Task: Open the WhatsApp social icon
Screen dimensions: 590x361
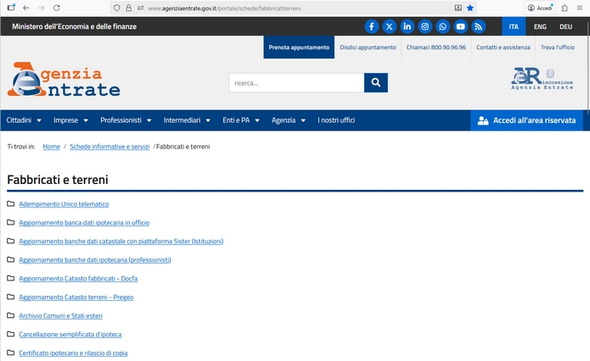Action: pos(443,26)
